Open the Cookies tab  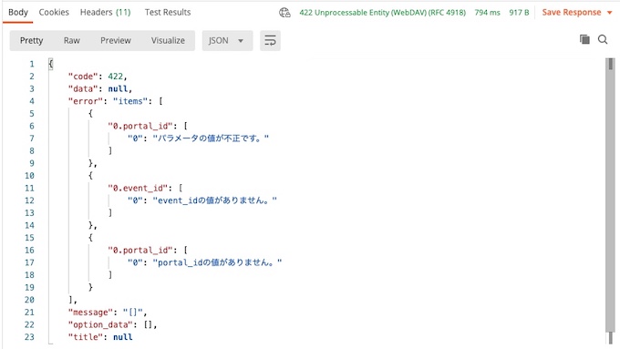point(54,12)
